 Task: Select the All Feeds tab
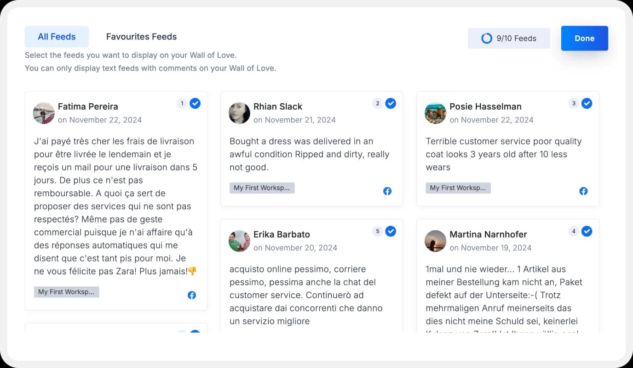tap(57, 37)
